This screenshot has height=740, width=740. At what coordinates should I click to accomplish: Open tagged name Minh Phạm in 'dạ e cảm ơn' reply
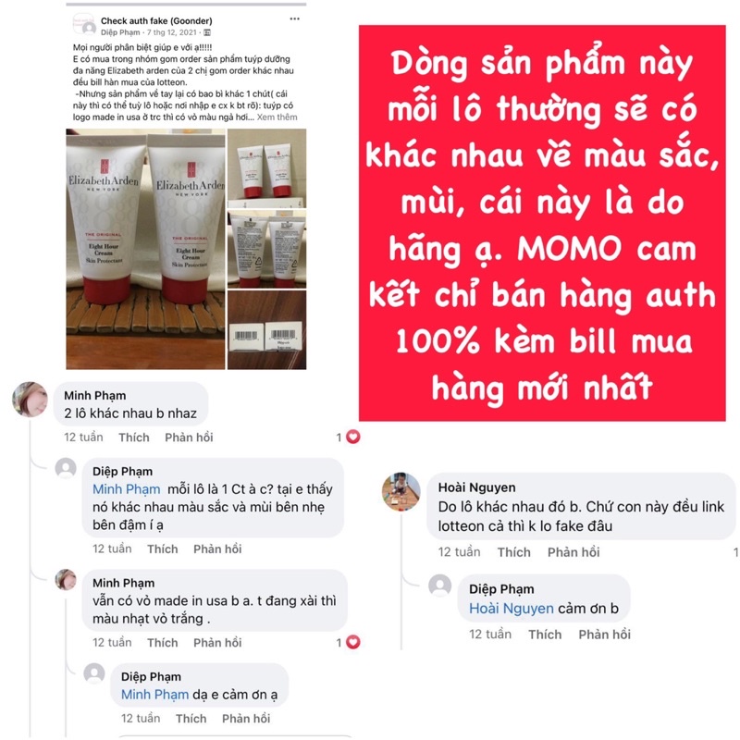coord(154,695)
